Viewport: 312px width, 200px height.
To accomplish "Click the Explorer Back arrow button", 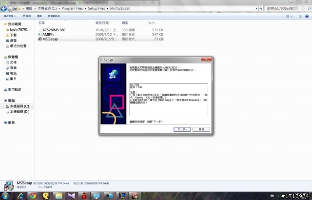I will [x=4, y=9].
